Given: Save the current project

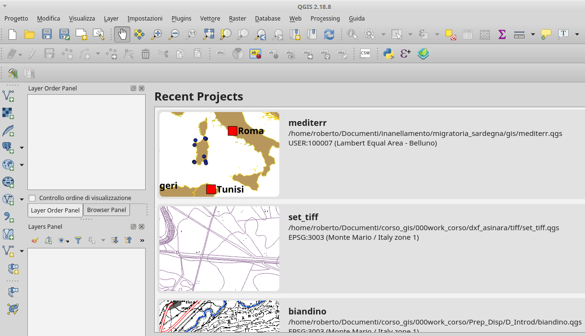Looking at the screenshot, I should [47, 34].
